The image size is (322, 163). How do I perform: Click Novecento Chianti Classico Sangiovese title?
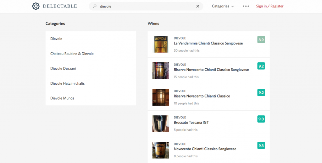click(205, 149)
